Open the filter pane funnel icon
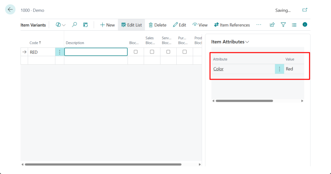Viewport: 331px width, 174px height. (283, 25)
